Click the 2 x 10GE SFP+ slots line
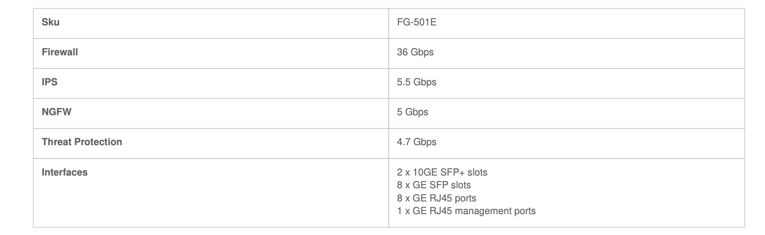The height and width of the screenshot is (235, 765). (442, 172)
